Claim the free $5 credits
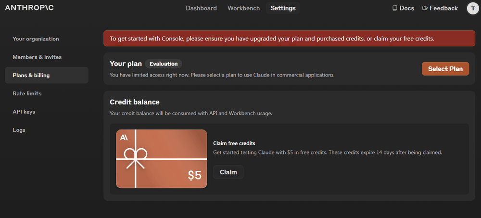 (228, 172)
